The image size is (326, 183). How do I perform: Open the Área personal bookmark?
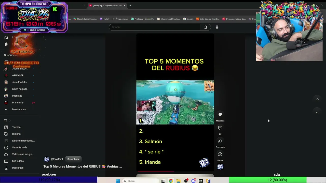click(x=120, y=19)
